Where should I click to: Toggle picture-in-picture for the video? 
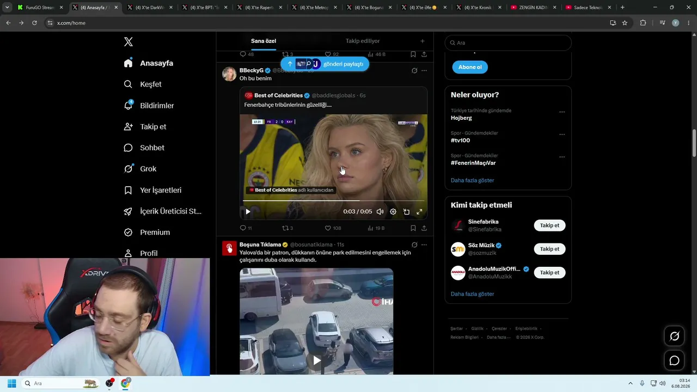406,212
